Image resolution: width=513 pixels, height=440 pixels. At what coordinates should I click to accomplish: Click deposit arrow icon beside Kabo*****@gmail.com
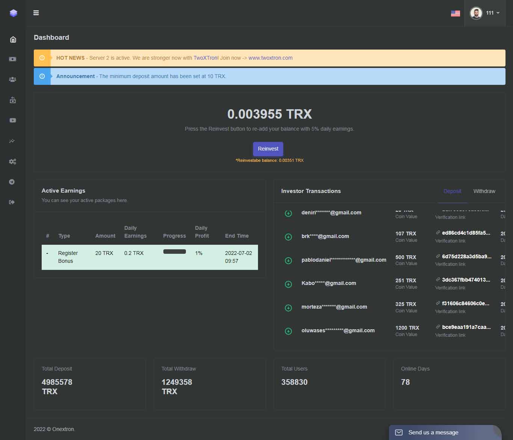click(288, 284)
